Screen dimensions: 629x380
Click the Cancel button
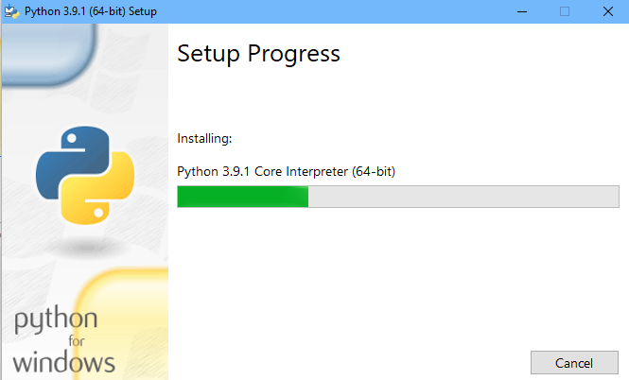coord(574,363)
